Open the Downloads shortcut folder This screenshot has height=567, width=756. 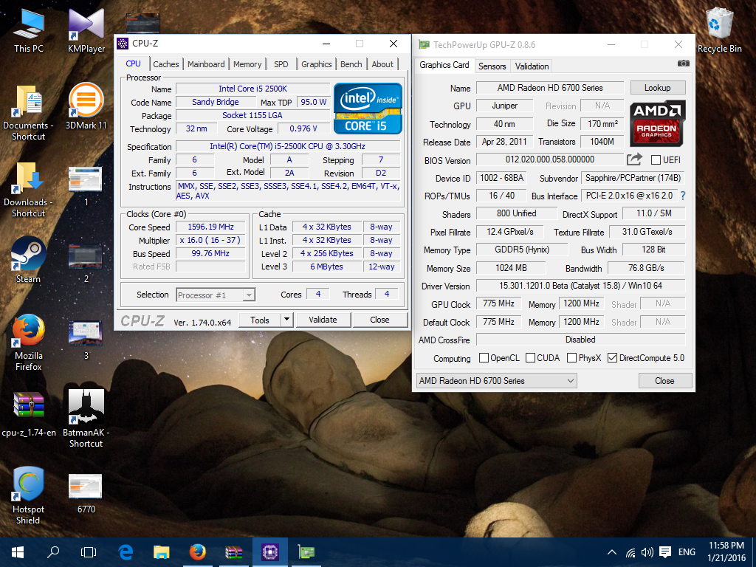coord(29,190)
